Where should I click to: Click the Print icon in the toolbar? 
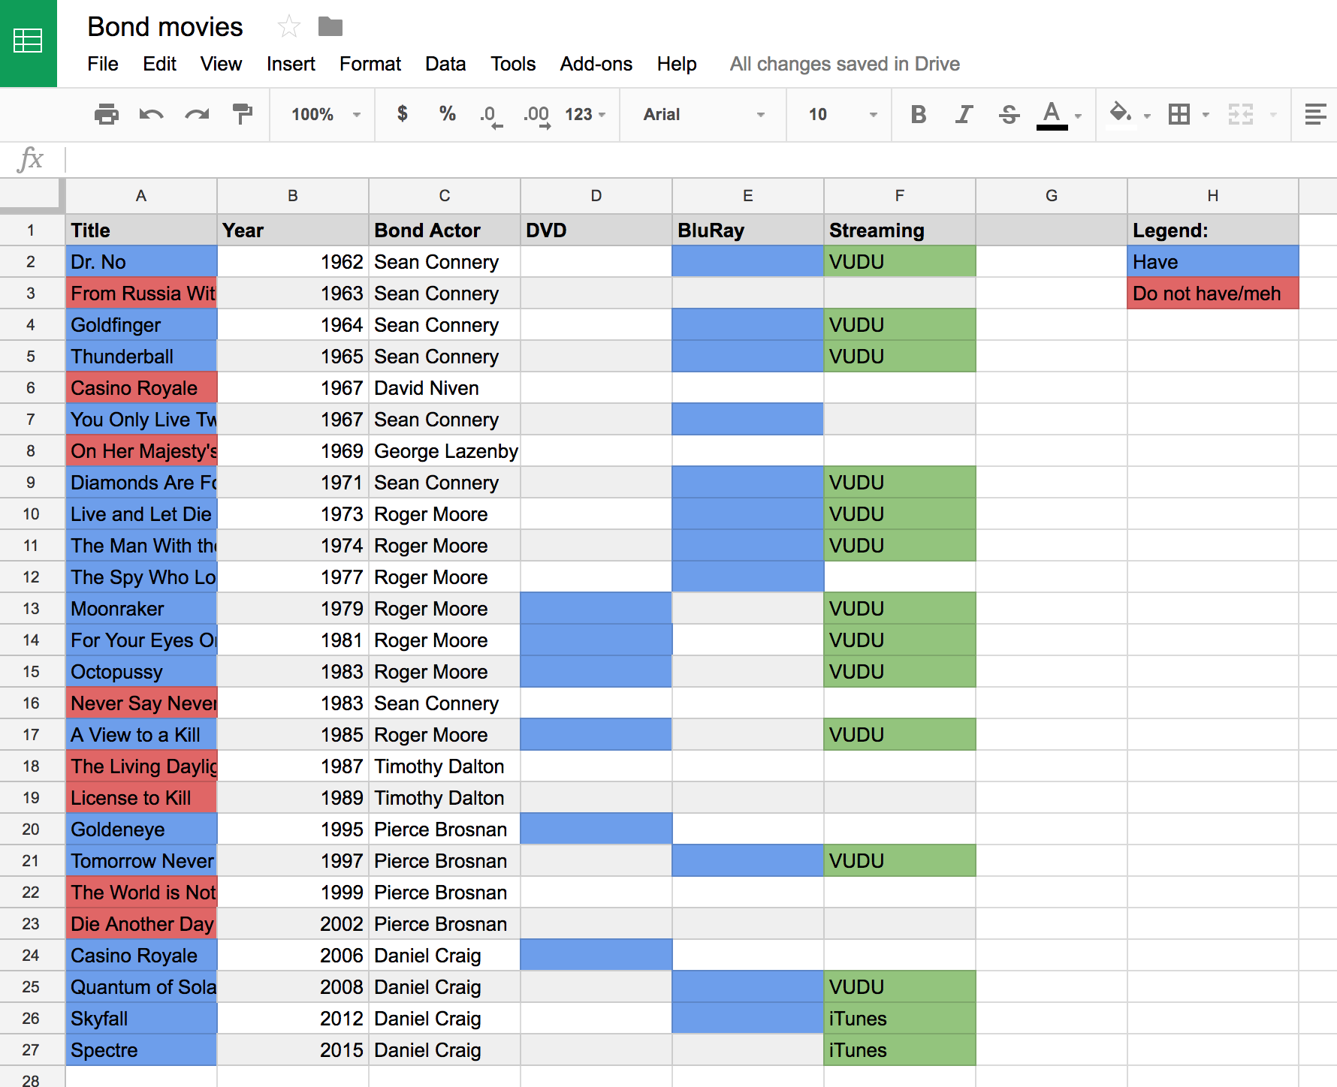[x=105, y=114]
